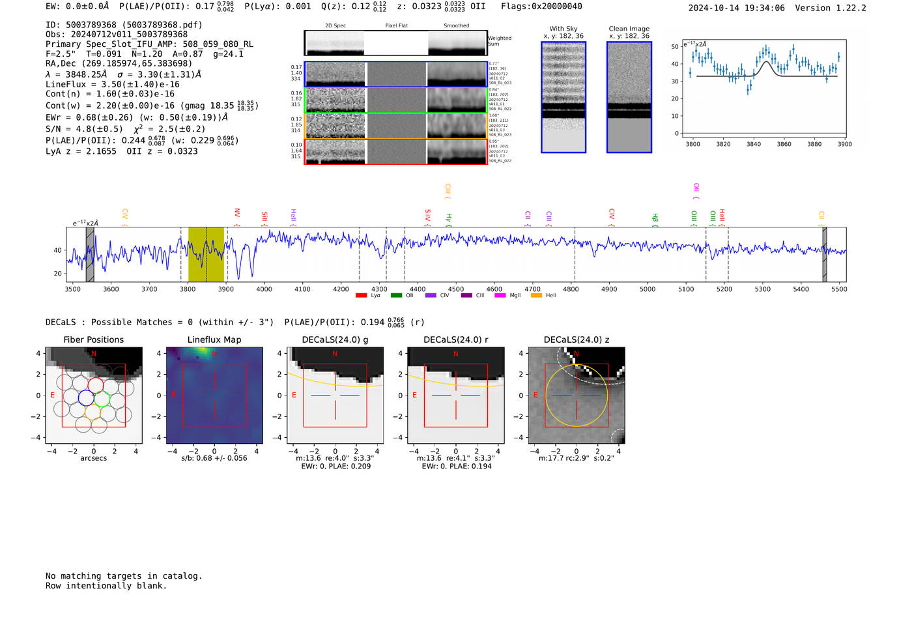Click the red fiber circle in Fiber Positions
Viewport: 912px width, 621px height.
coord(95,385)
